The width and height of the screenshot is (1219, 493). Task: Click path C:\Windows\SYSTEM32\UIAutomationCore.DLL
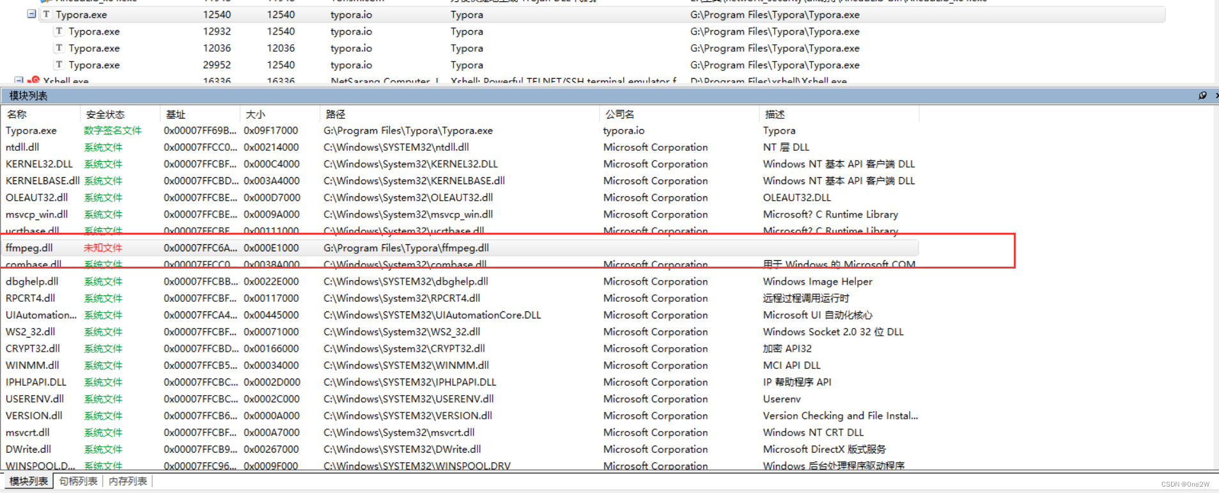(x=432, y=315)
